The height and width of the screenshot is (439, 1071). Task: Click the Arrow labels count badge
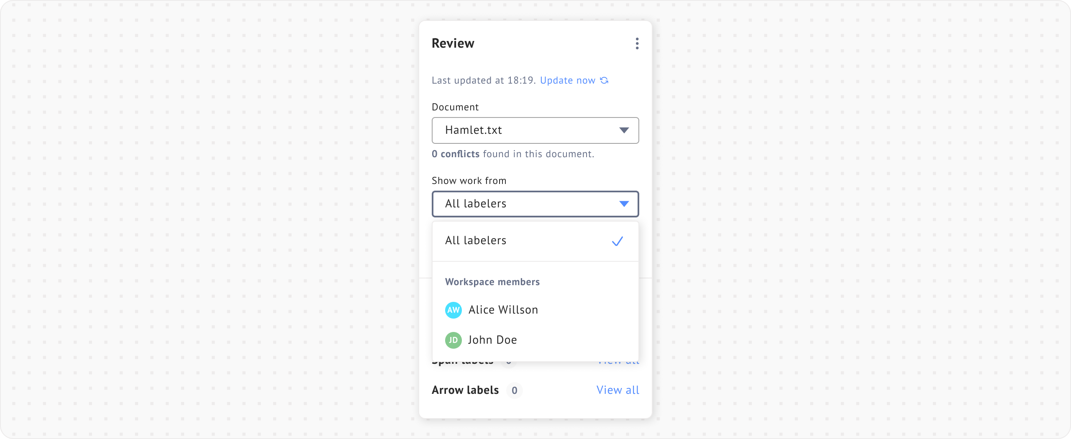pos(514,391)
